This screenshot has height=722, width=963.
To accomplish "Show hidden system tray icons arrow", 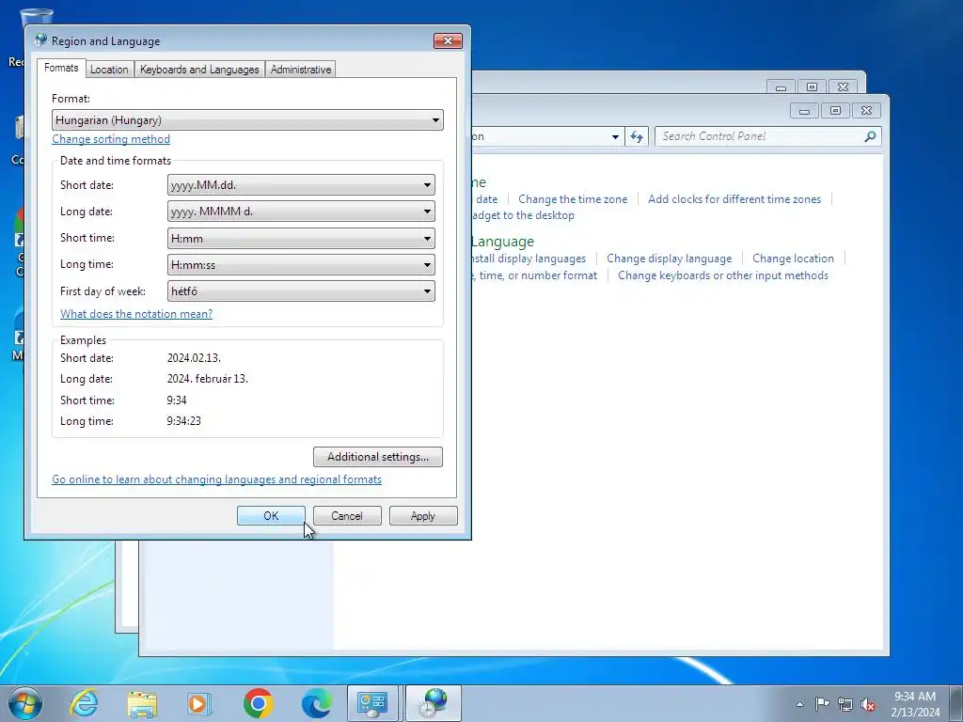I will point(799,704).
